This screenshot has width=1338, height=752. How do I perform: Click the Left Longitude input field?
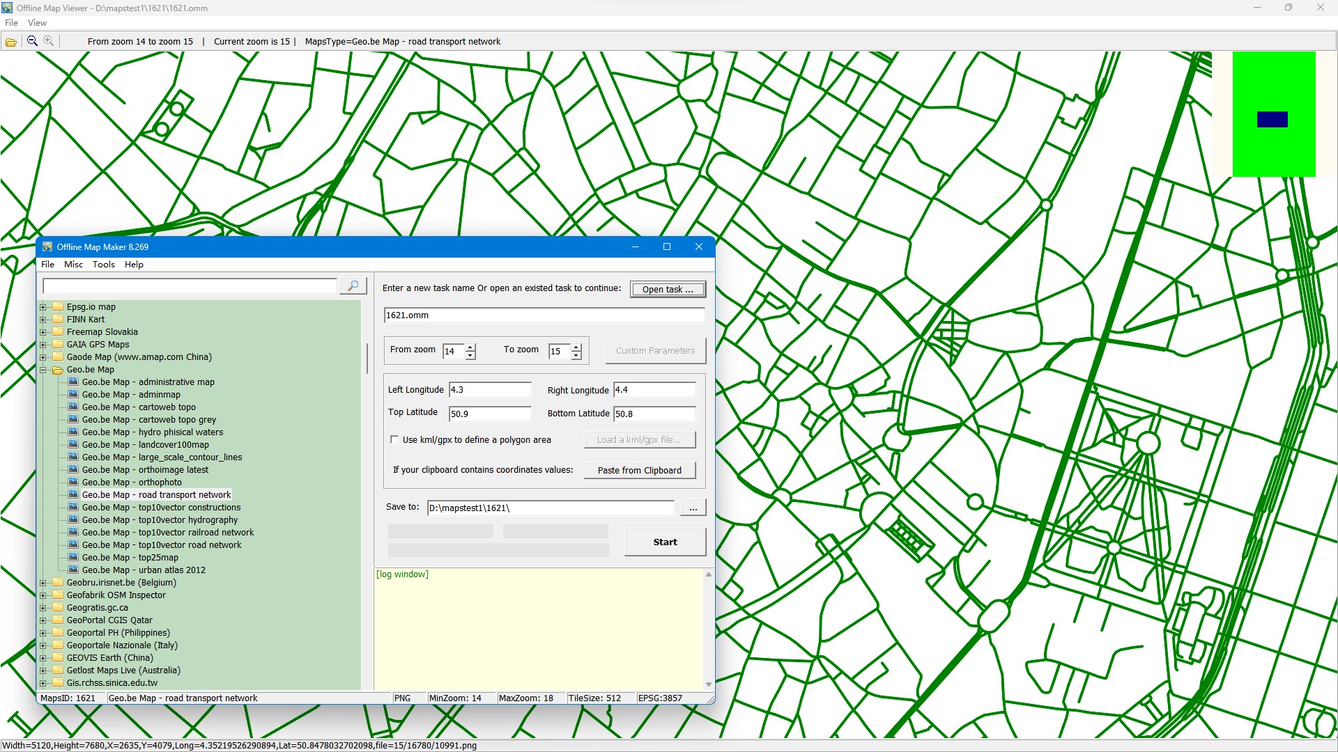[x=490, y=390]
